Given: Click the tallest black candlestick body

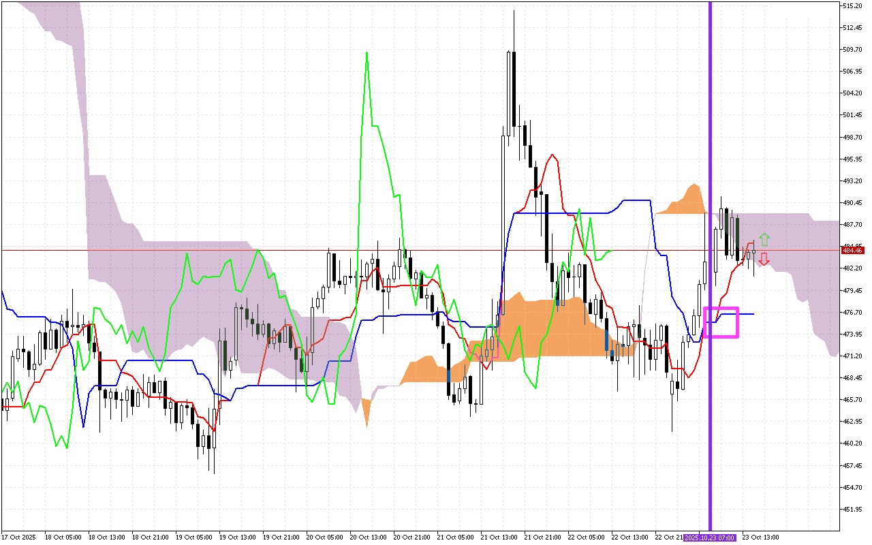Looking at the screenshot, I should 513,89.
